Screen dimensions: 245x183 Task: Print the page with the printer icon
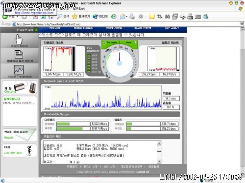pyautogui.click(x=132, y=17)
